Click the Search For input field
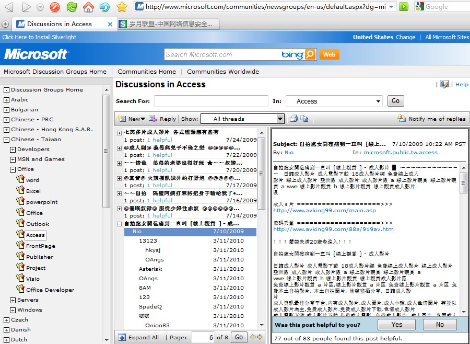The image size is (470, 344). click(x=211, y=101)
